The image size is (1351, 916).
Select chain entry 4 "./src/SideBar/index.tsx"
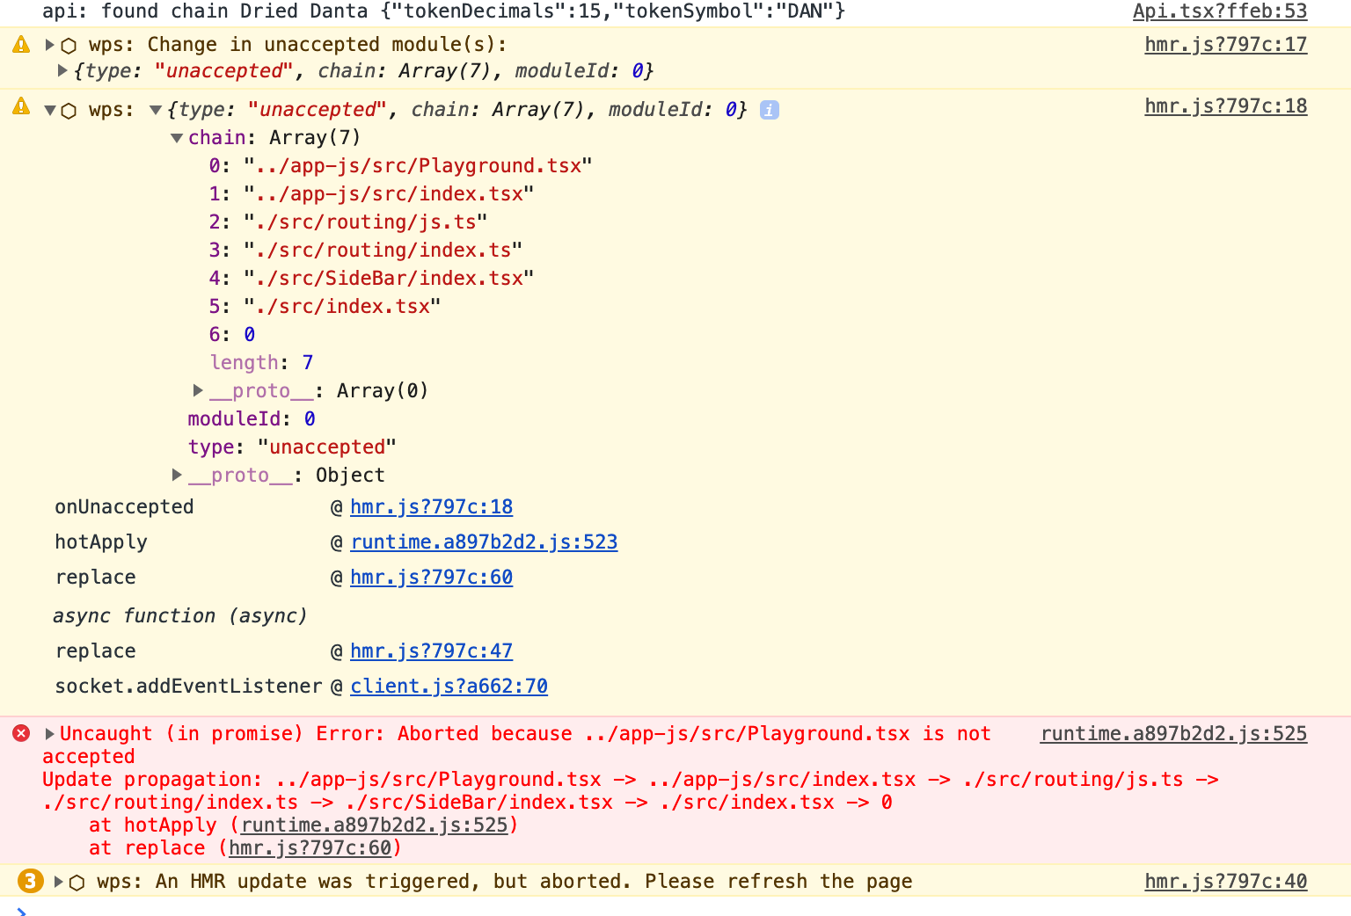(x=371, y=279)
